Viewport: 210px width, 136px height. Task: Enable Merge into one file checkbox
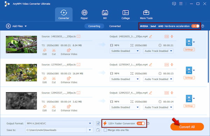105,130
